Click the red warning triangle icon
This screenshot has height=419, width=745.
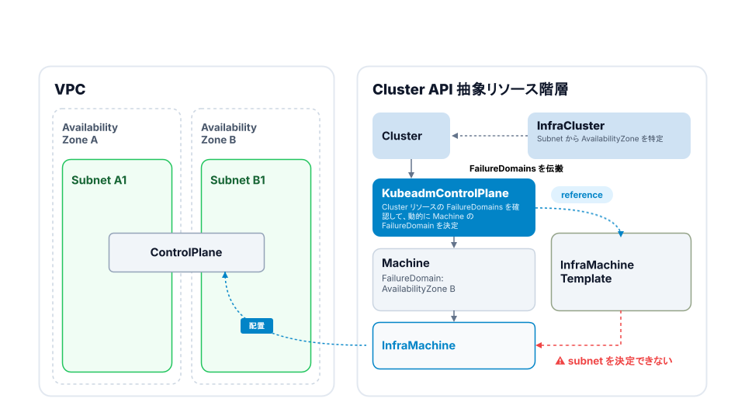click(x=560, y=361)
